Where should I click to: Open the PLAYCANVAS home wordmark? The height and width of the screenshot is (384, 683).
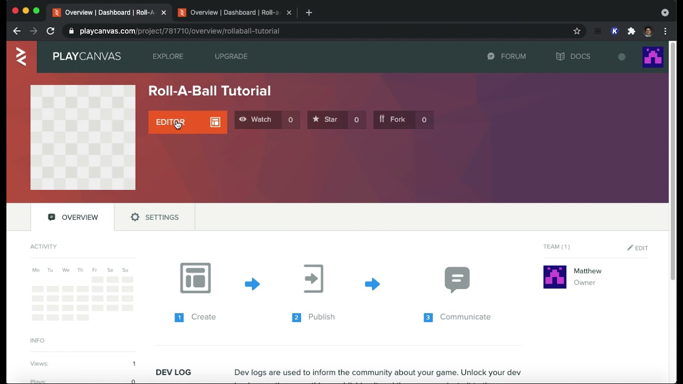point(87,57)
